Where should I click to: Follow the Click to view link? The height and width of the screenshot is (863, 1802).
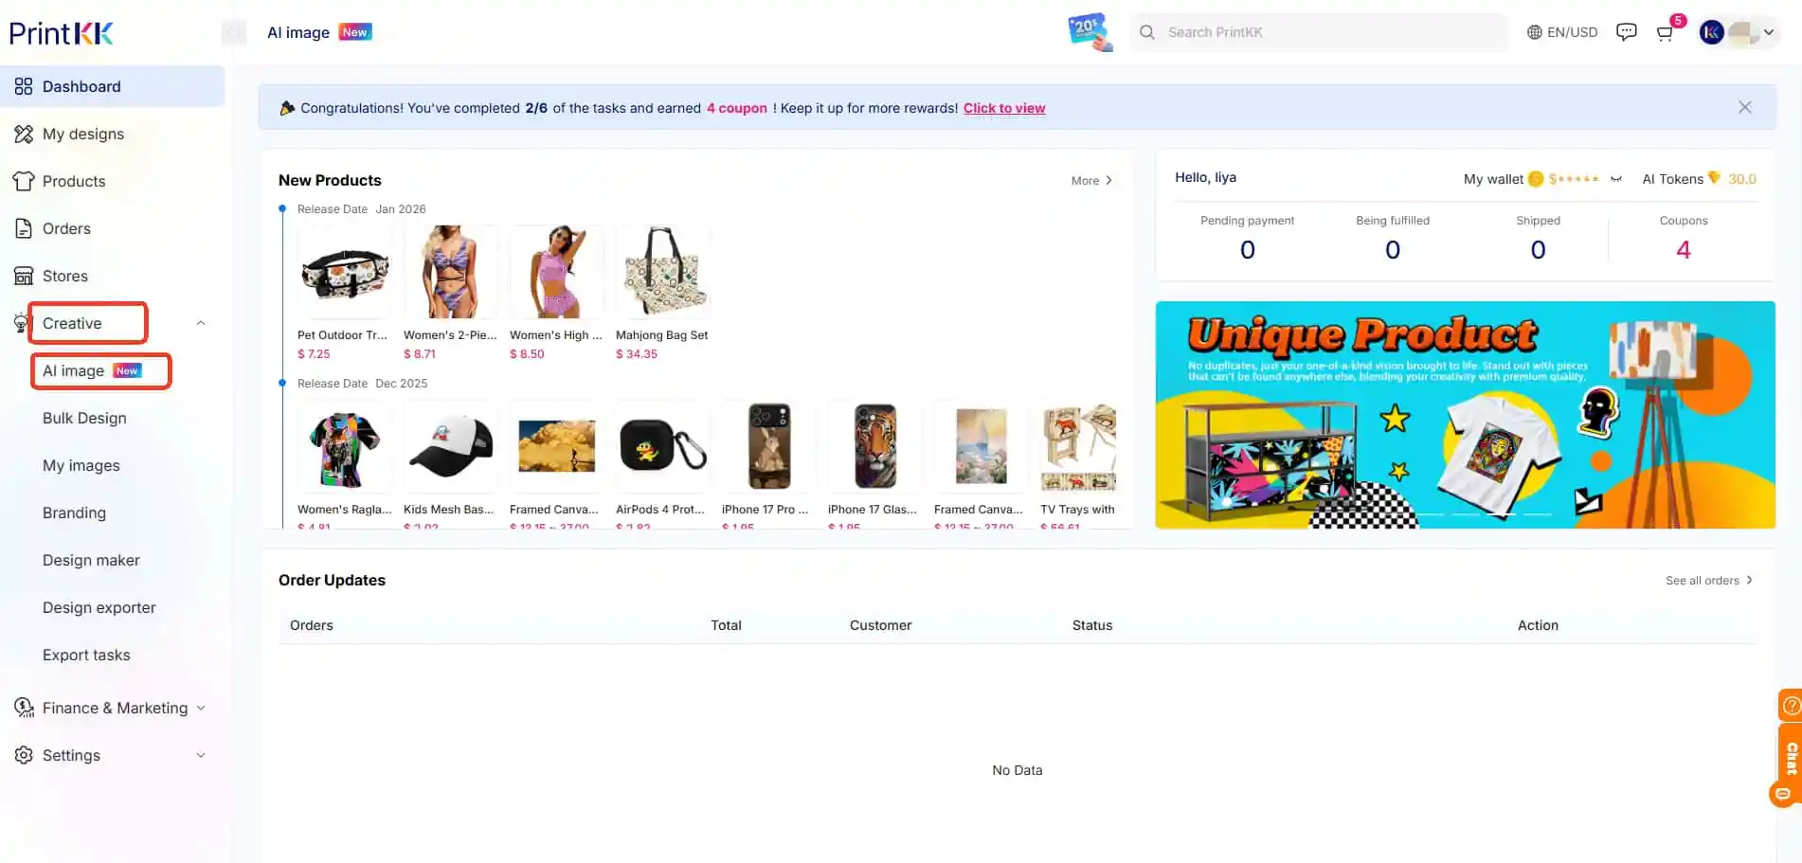pyautogui.click(x=1004, y=108)
